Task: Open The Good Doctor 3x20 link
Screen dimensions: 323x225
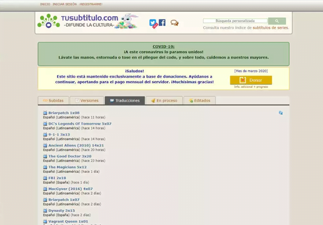Action: click(x=70, y=156)
